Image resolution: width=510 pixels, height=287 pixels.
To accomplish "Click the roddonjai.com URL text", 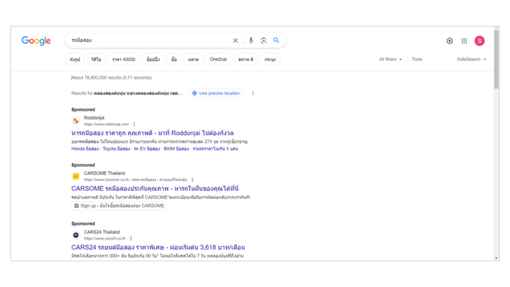I will coord(107,124).
